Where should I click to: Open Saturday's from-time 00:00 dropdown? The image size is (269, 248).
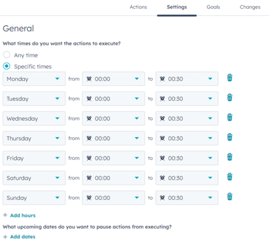click(113, 178)
